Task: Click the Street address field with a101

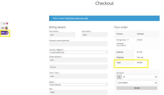Action: [x=78, y=60]
